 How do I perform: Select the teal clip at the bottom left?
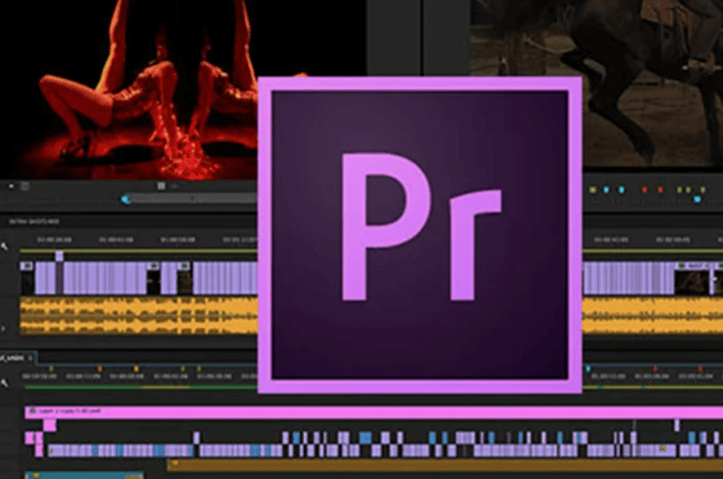[84, 475]
